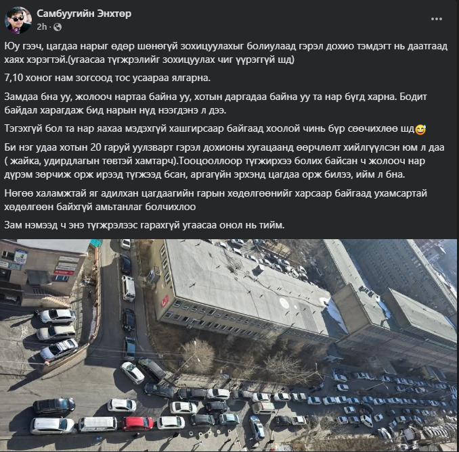Screen dimensions: 459x452
Task: Click the final line 'Зам нэмээд ч энэ'
Action: point(144,225)
